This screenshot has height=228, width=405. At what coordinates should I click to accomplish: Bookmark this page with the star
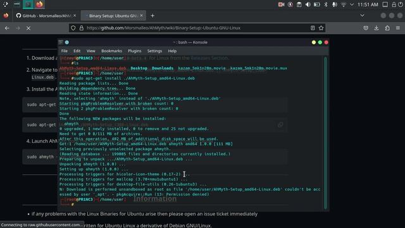click(321, 28)
